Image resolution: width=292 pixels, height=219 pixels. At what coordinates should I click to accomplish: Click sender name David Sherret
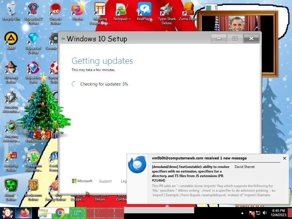tap(244, 167)
